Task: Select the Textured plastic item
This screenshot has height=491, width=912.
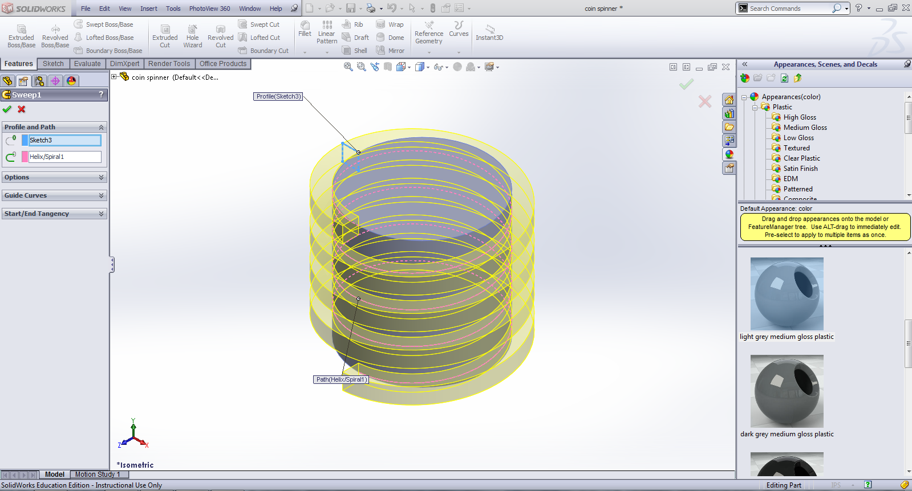Action: [796, 148]
